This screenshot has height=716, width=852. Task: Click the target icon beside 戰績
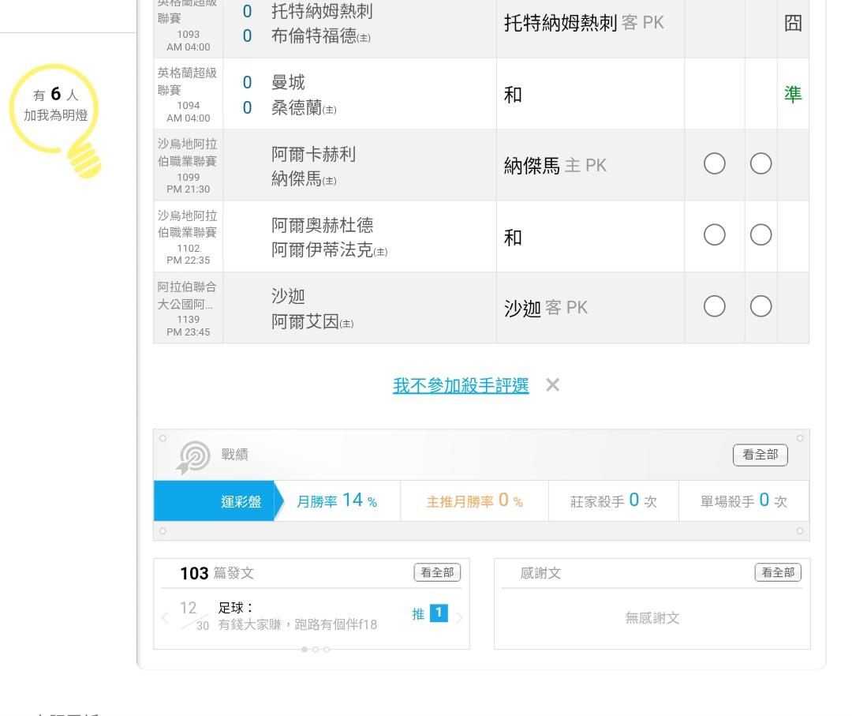(x=194, y=456)
